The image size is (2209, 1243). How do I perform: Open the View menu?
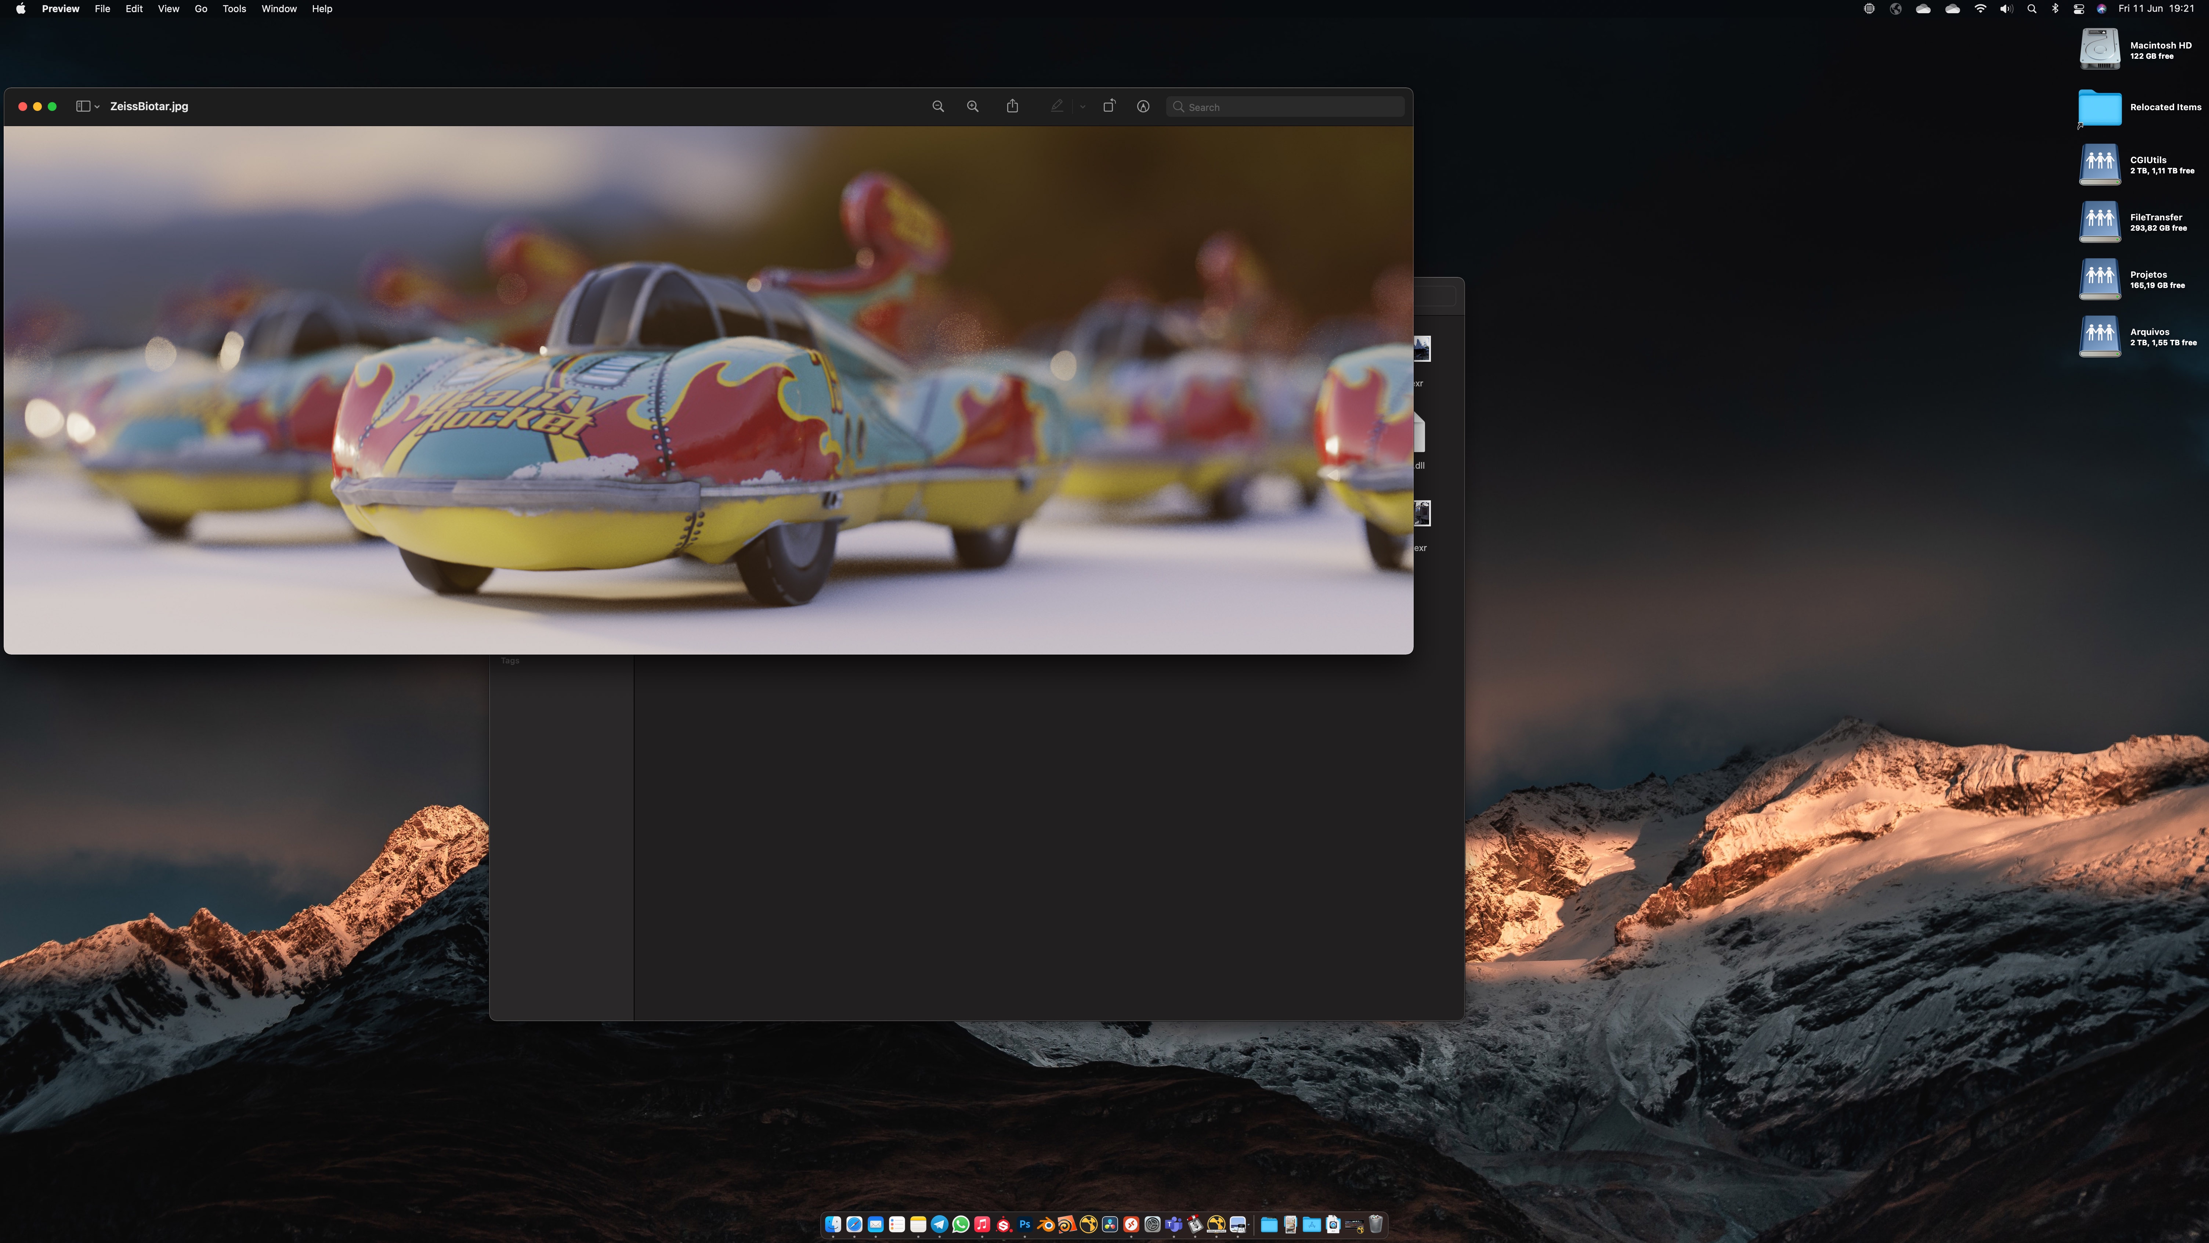click(x=168, y=8)
